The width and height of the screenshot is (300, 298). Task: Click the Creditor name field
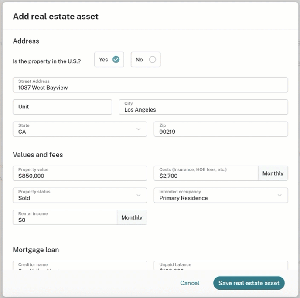pos(80,265)
